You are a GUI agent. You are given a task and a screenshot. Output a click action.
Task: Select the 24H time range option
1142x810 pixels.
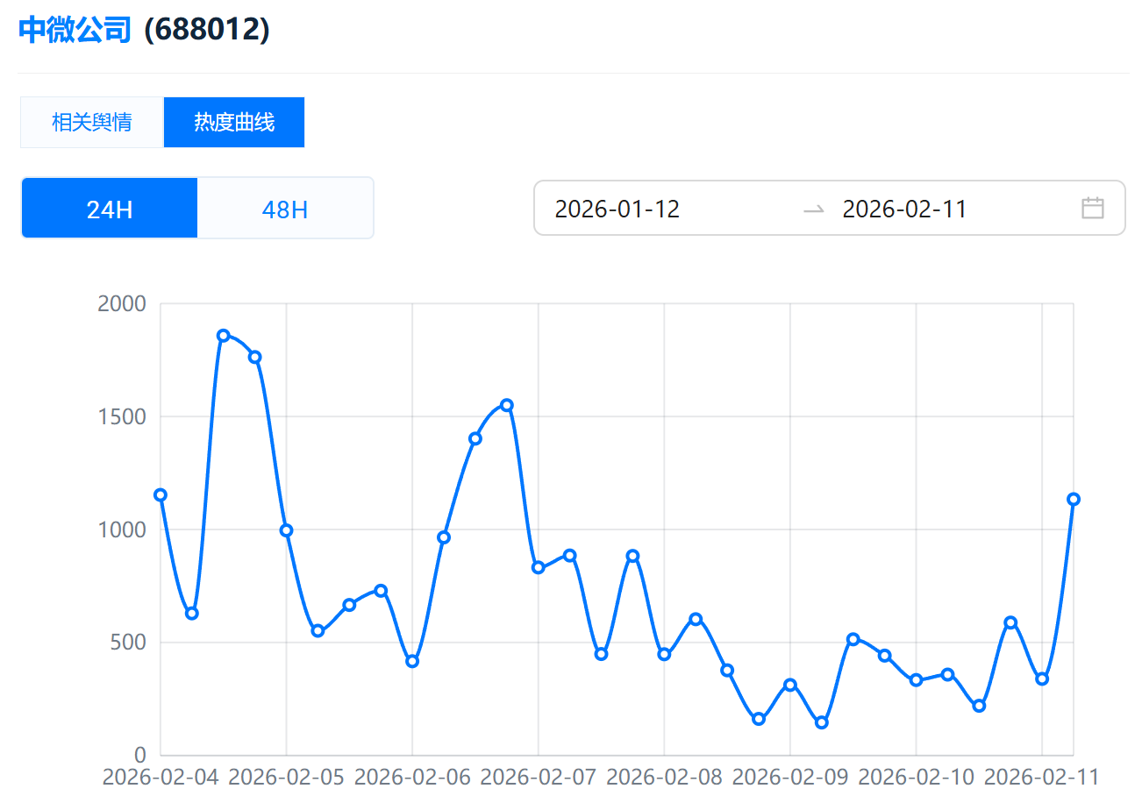110,209
